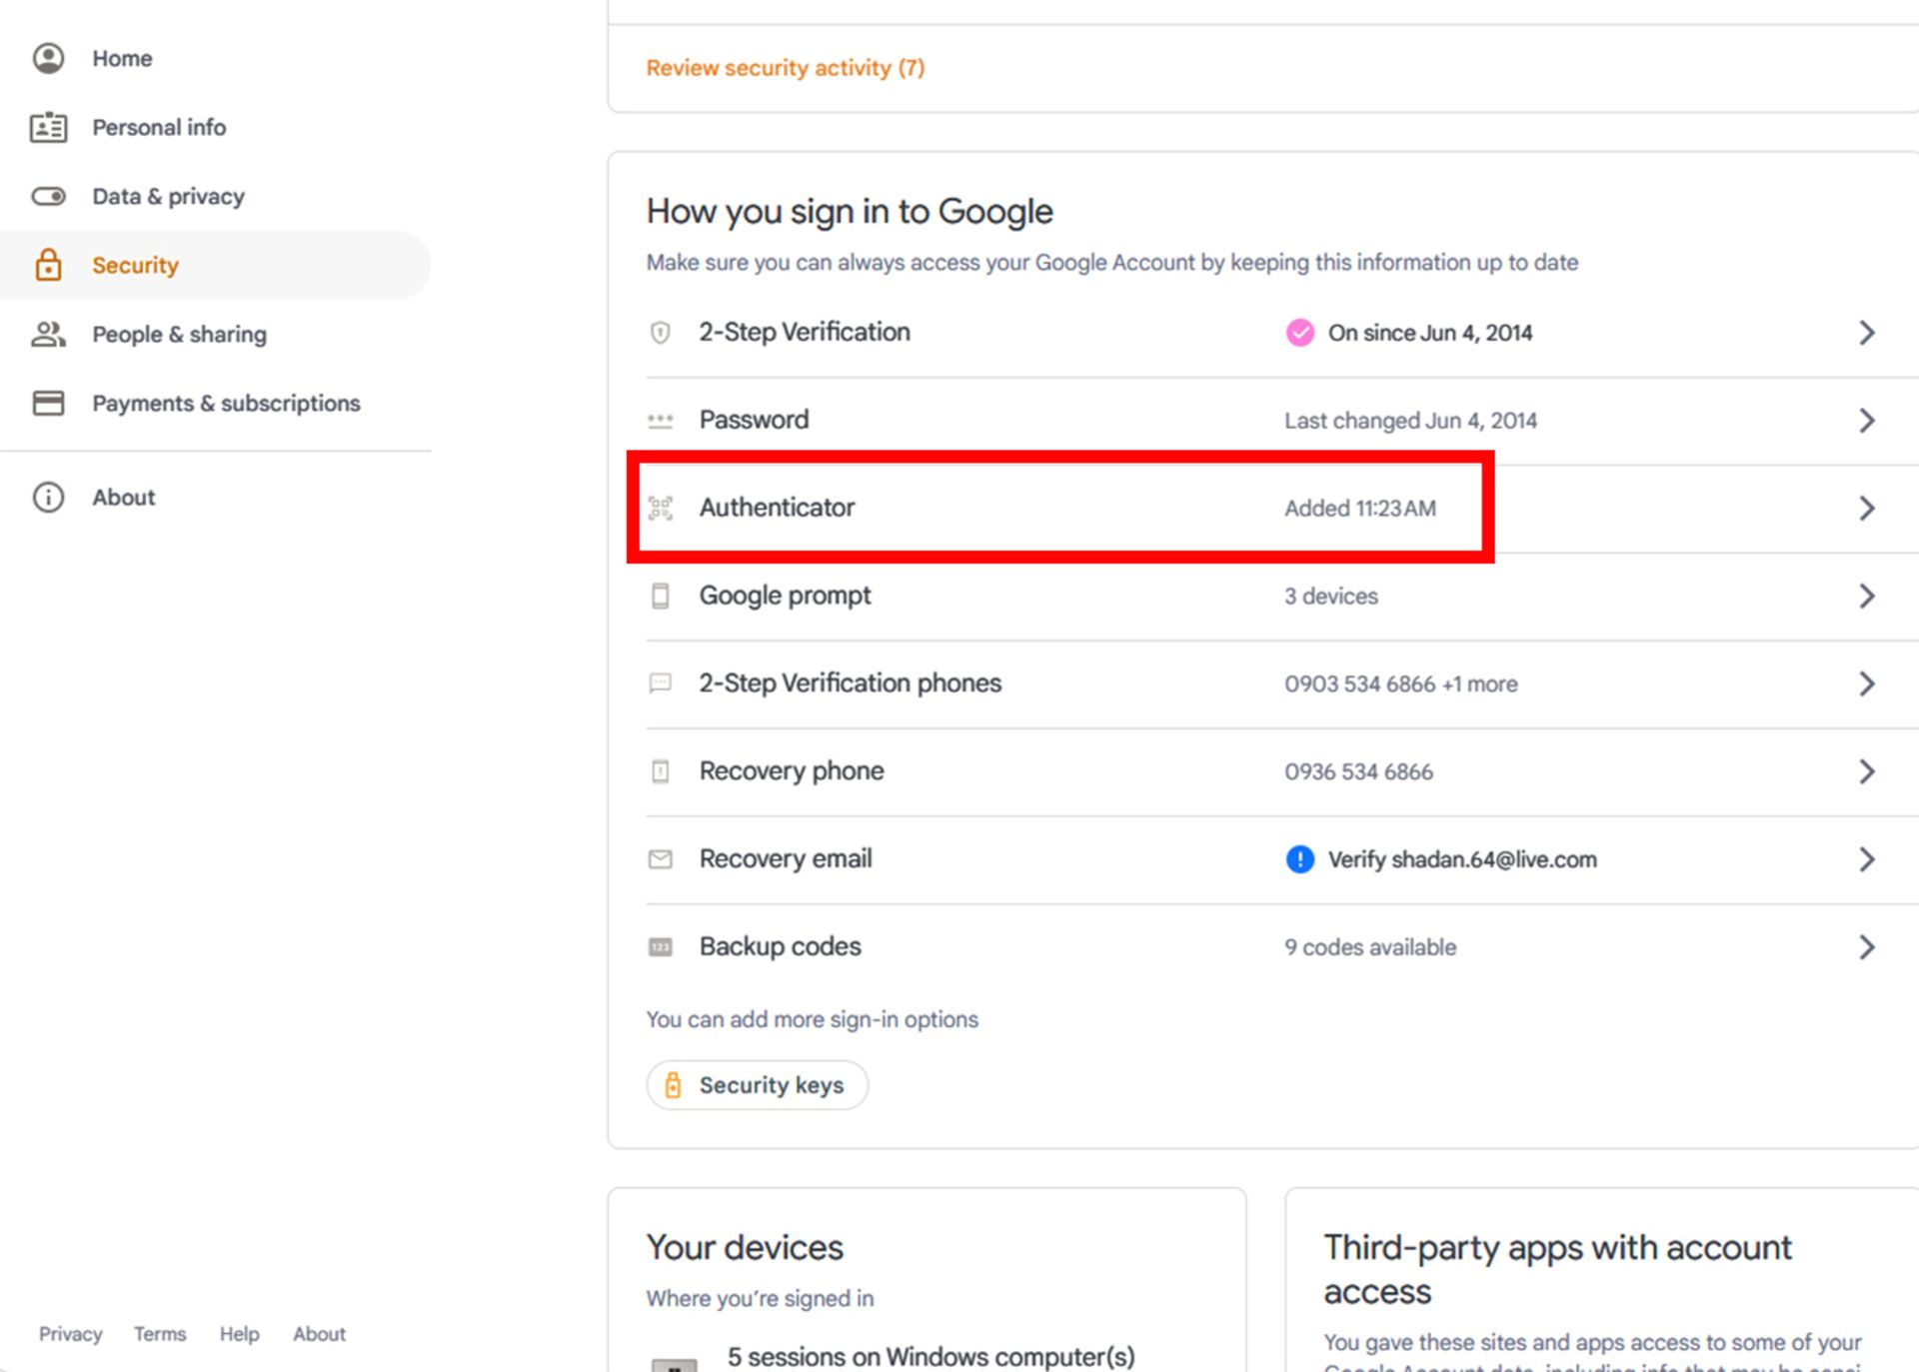Open the Help footer link
1919x1372 pixels.
pyautogui.click(x=239, y=1334)
